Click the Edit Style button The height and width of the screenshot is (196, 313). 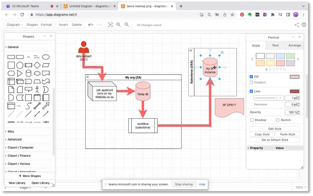[x=275, y=129]
